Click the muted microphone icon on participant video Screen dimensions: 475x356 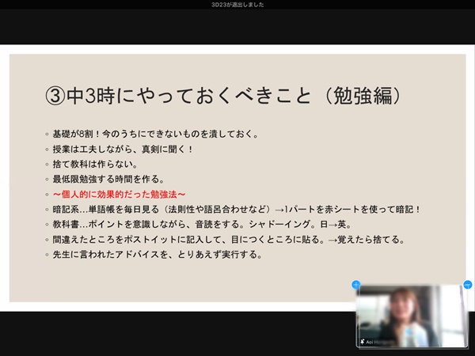coord(362,342)
